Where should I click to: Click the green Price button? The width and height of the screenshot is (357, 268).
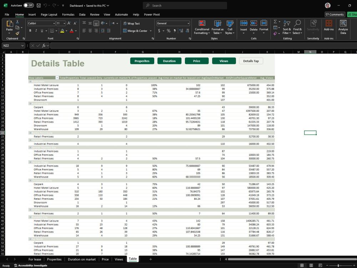coord(197,61)
